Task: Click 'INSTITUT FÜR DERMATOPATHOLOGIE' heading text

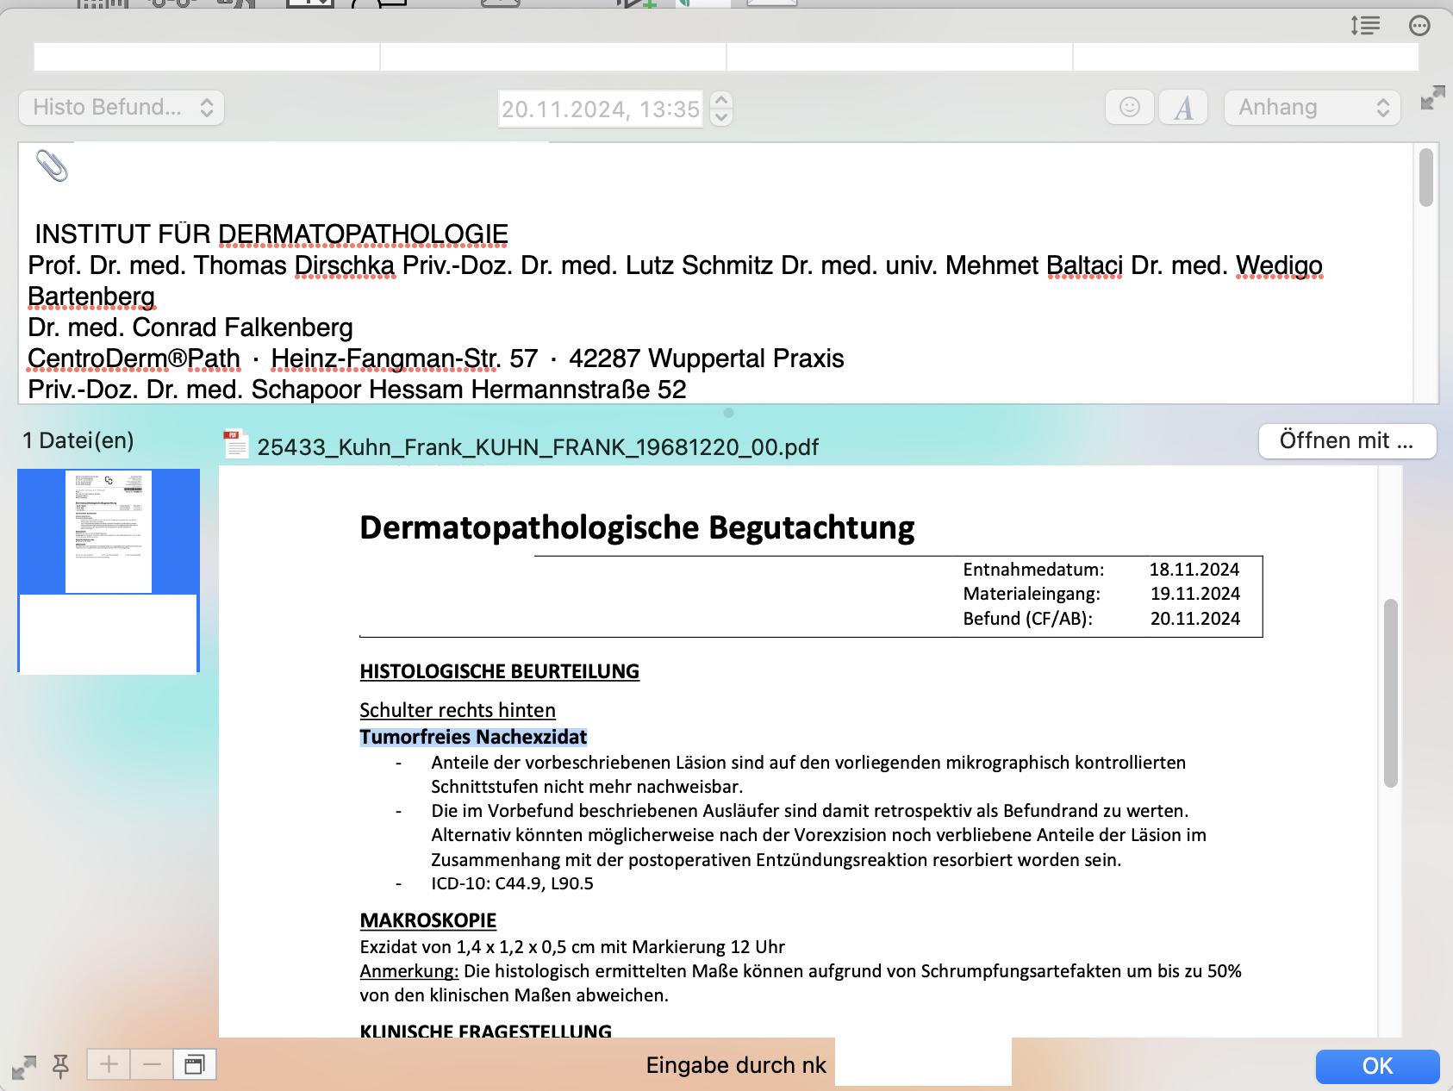Action: [271, 234]
